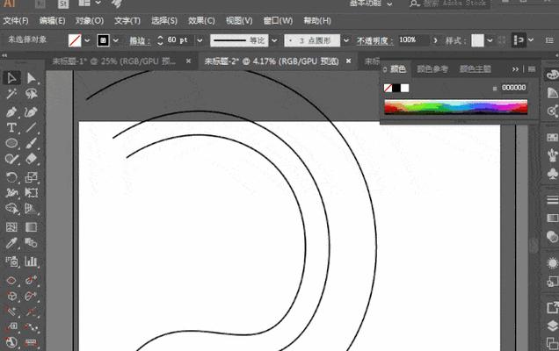Search in the Adobe Stock field
The image size is (559, 351).
454,4
